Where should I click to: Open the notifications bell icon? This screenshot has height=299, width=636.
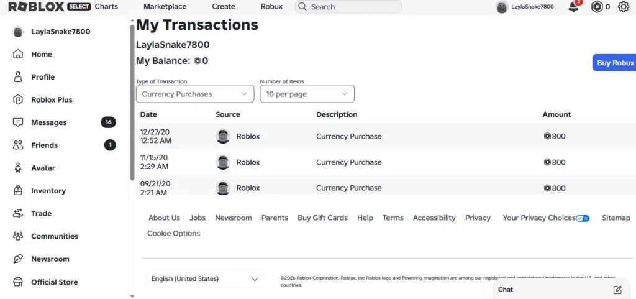573,7
